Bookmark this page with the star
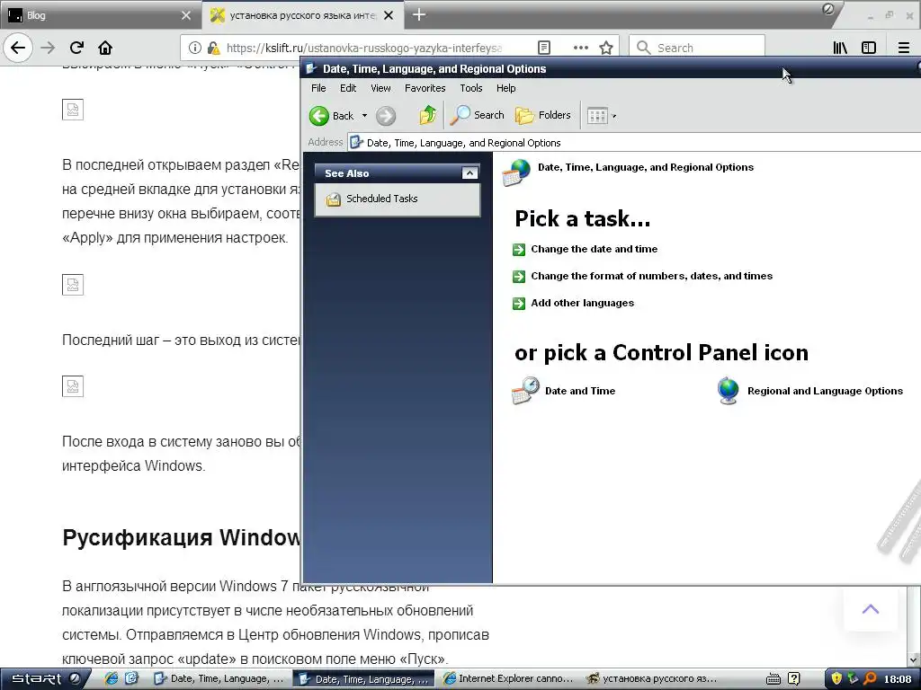This screenshot has height=690, width=921. point(606,48)
